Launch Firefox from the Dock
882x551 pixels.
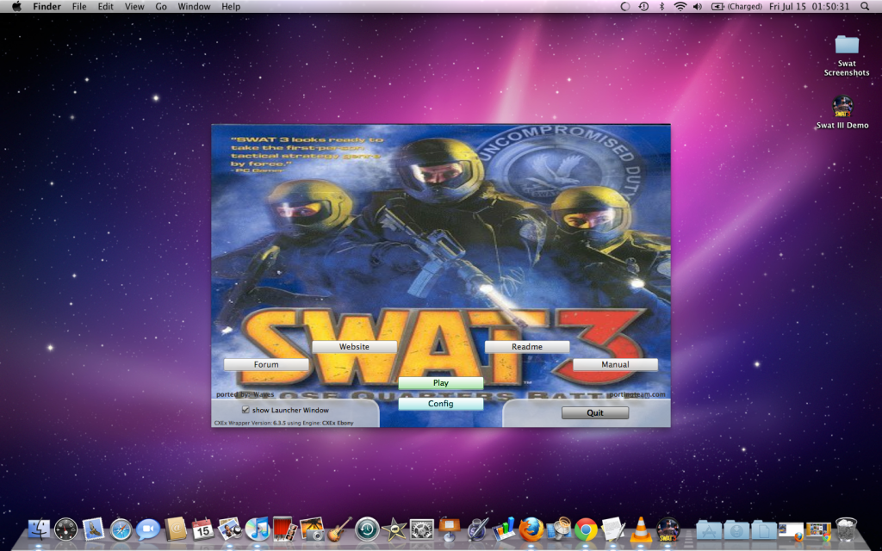click(531, 529)
